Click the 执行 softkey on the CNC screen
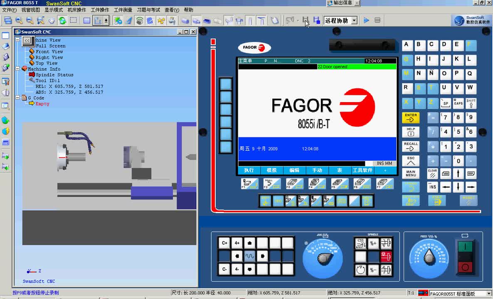The width and height of the screenshot is (493, 299). point(249,170)
